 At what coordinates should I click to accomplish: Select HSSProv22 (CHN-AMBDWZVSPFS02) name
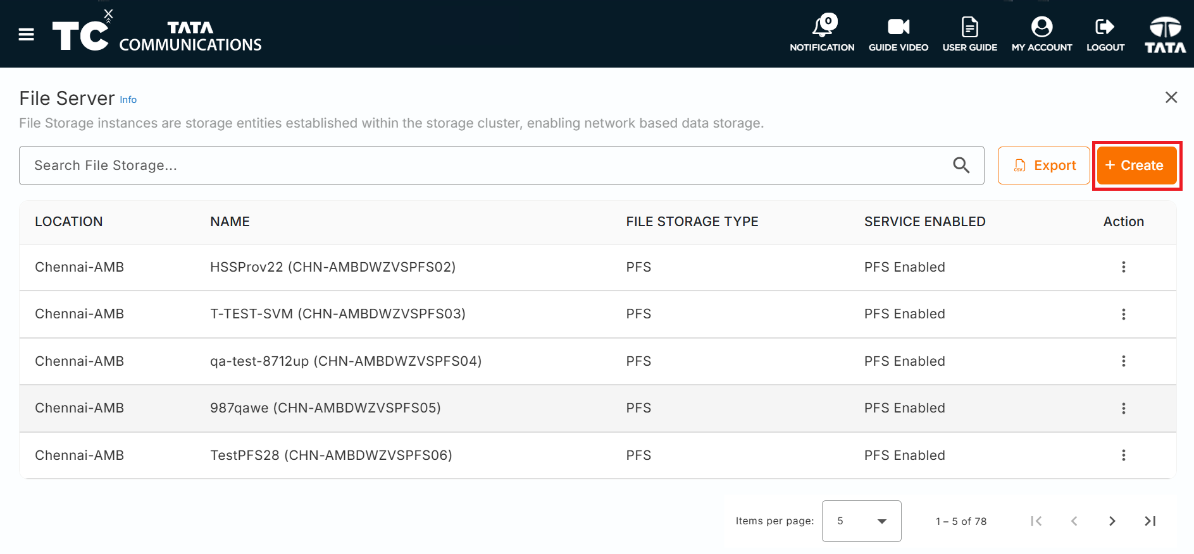[333, 267]
